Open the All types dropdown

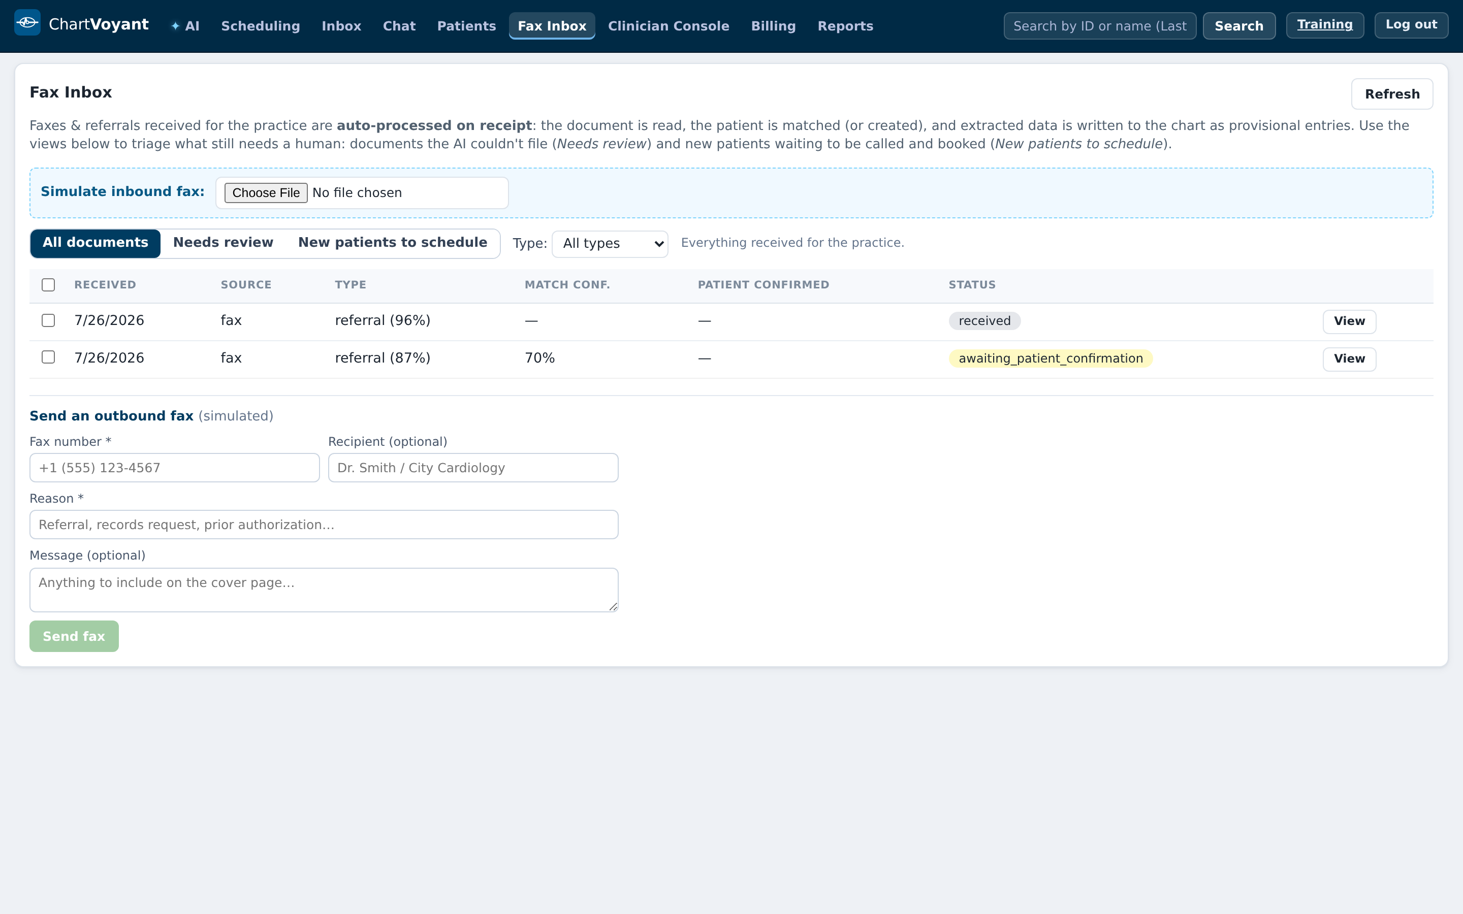coord(610,244)
